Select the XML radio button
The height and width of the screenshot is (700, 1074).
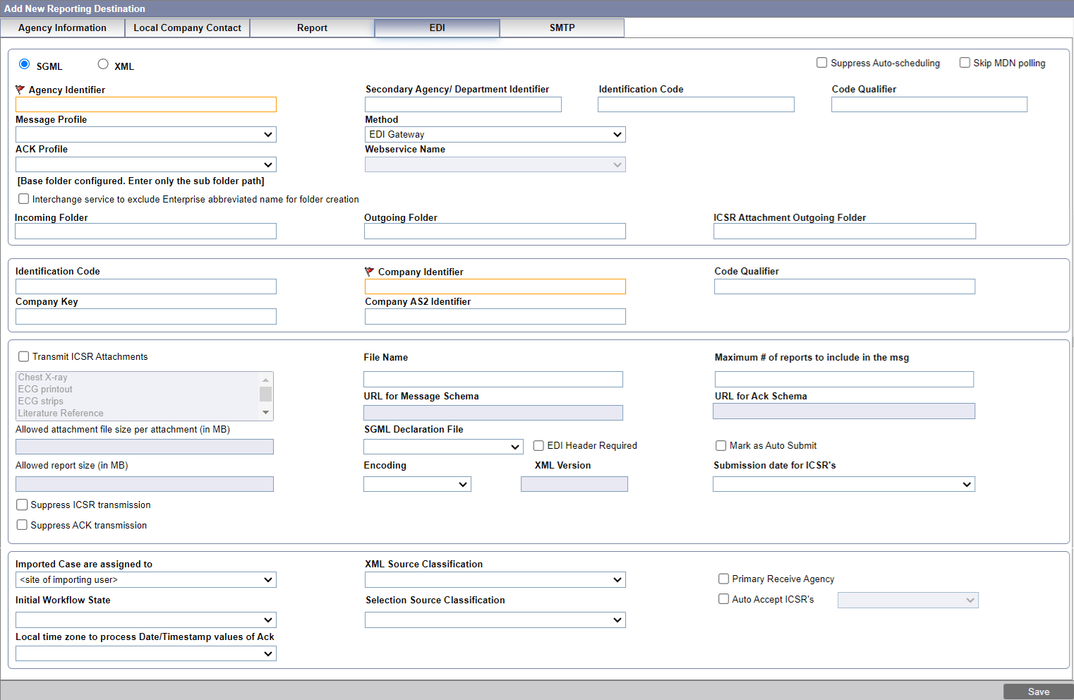tap(103, 64)
